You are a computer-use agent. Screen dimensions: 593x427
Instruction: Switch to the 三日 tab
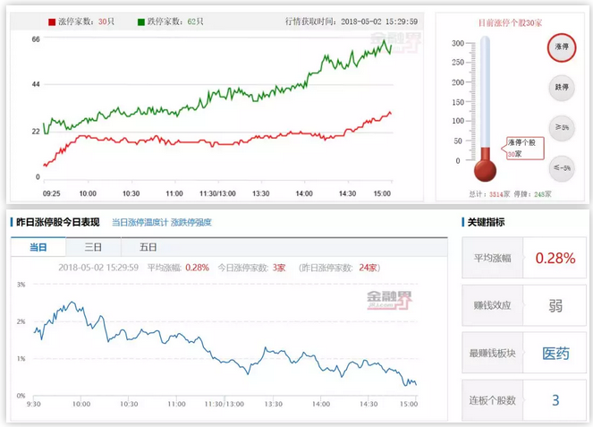(93, 248)
